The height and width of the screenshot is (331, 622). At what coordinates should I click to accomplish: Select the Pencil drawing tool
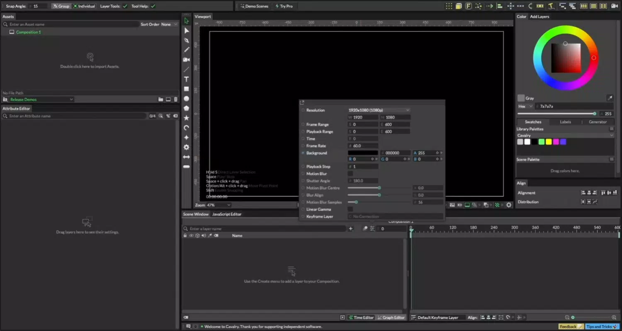point(187,50)
